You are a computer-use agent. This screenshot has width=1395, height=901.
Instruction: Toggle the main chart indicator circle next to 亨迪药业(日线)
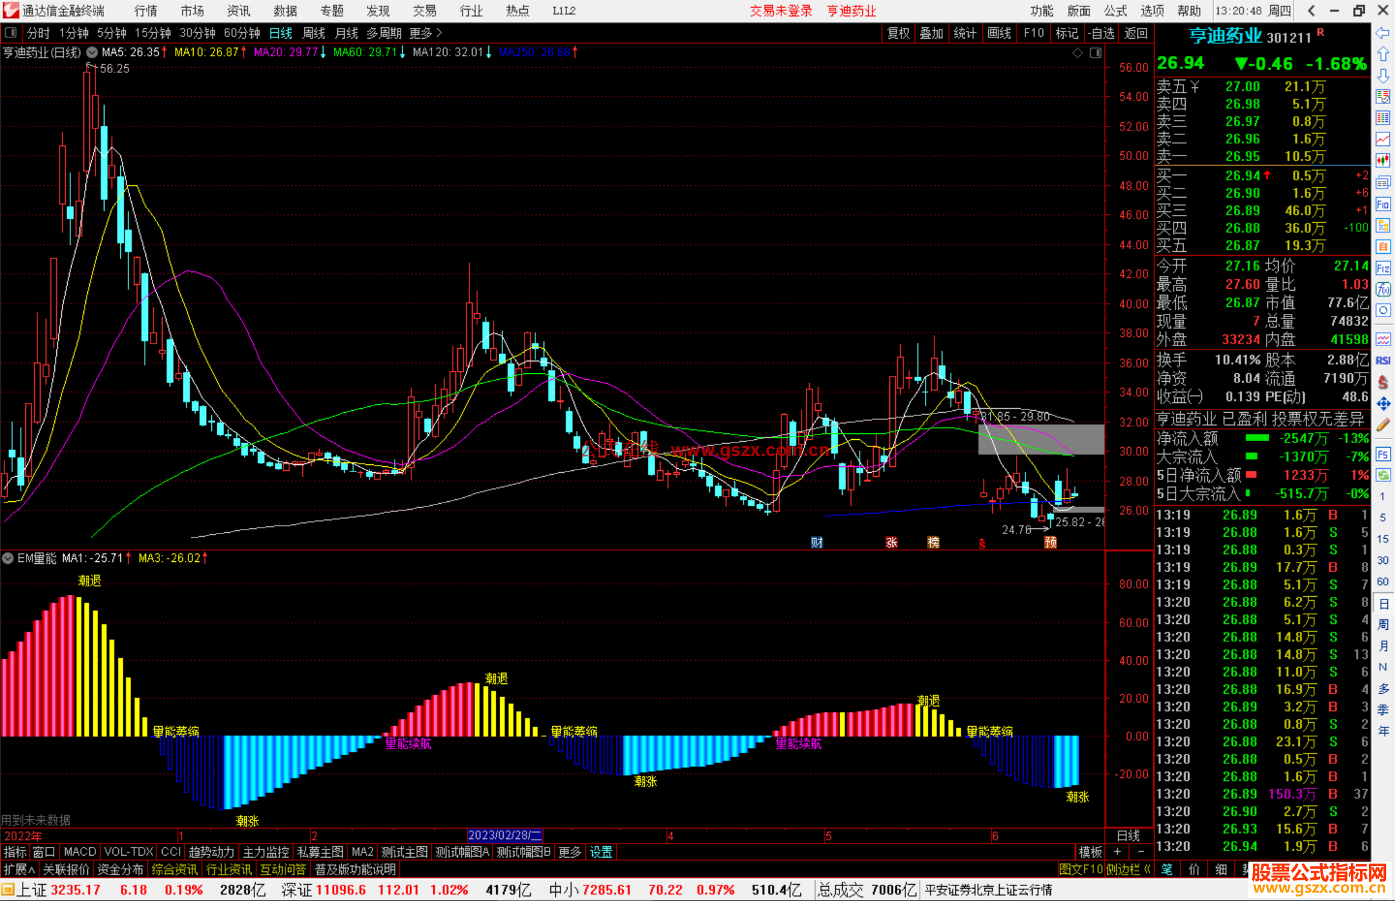coord(92,52)
